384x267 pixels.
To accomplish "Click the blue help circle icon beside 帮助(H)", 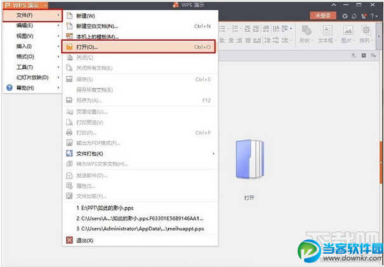I will coord(10,88).
